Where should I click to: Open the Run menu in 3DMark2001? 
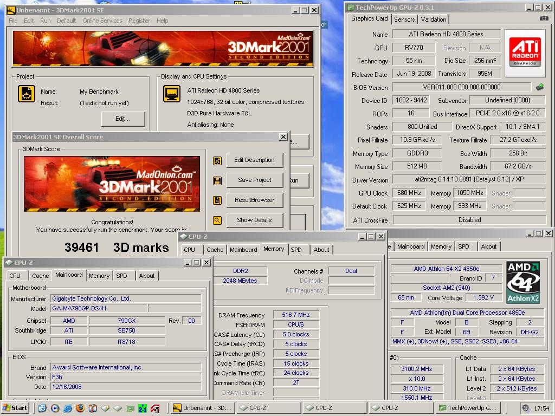pyautogui.click(x=46, y=21)
